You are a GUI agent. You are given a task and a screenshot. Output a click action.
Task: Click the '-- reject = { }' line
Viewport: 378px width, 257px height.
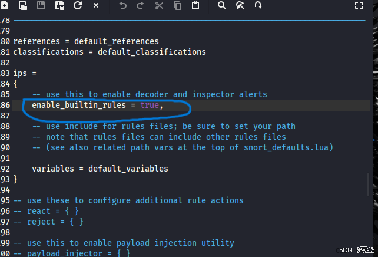pyautogui.click(x=48, y=222)
